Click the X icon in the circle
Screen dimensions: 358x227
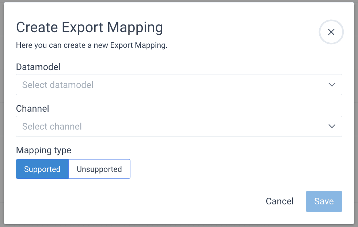331,32
